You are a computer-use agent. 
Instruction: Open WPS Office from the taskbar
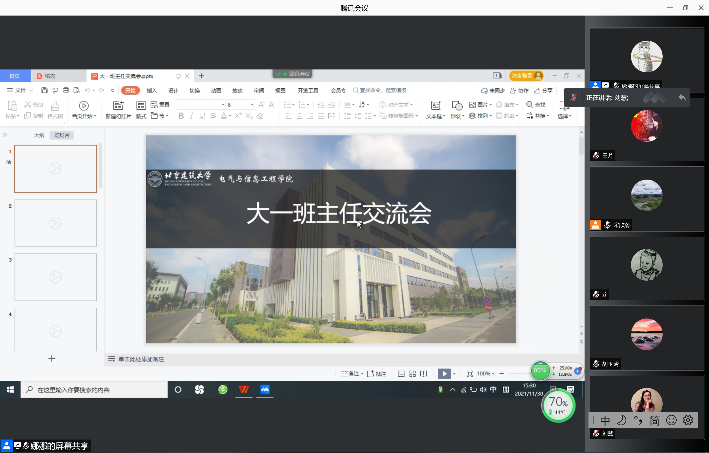pos(244,390)
